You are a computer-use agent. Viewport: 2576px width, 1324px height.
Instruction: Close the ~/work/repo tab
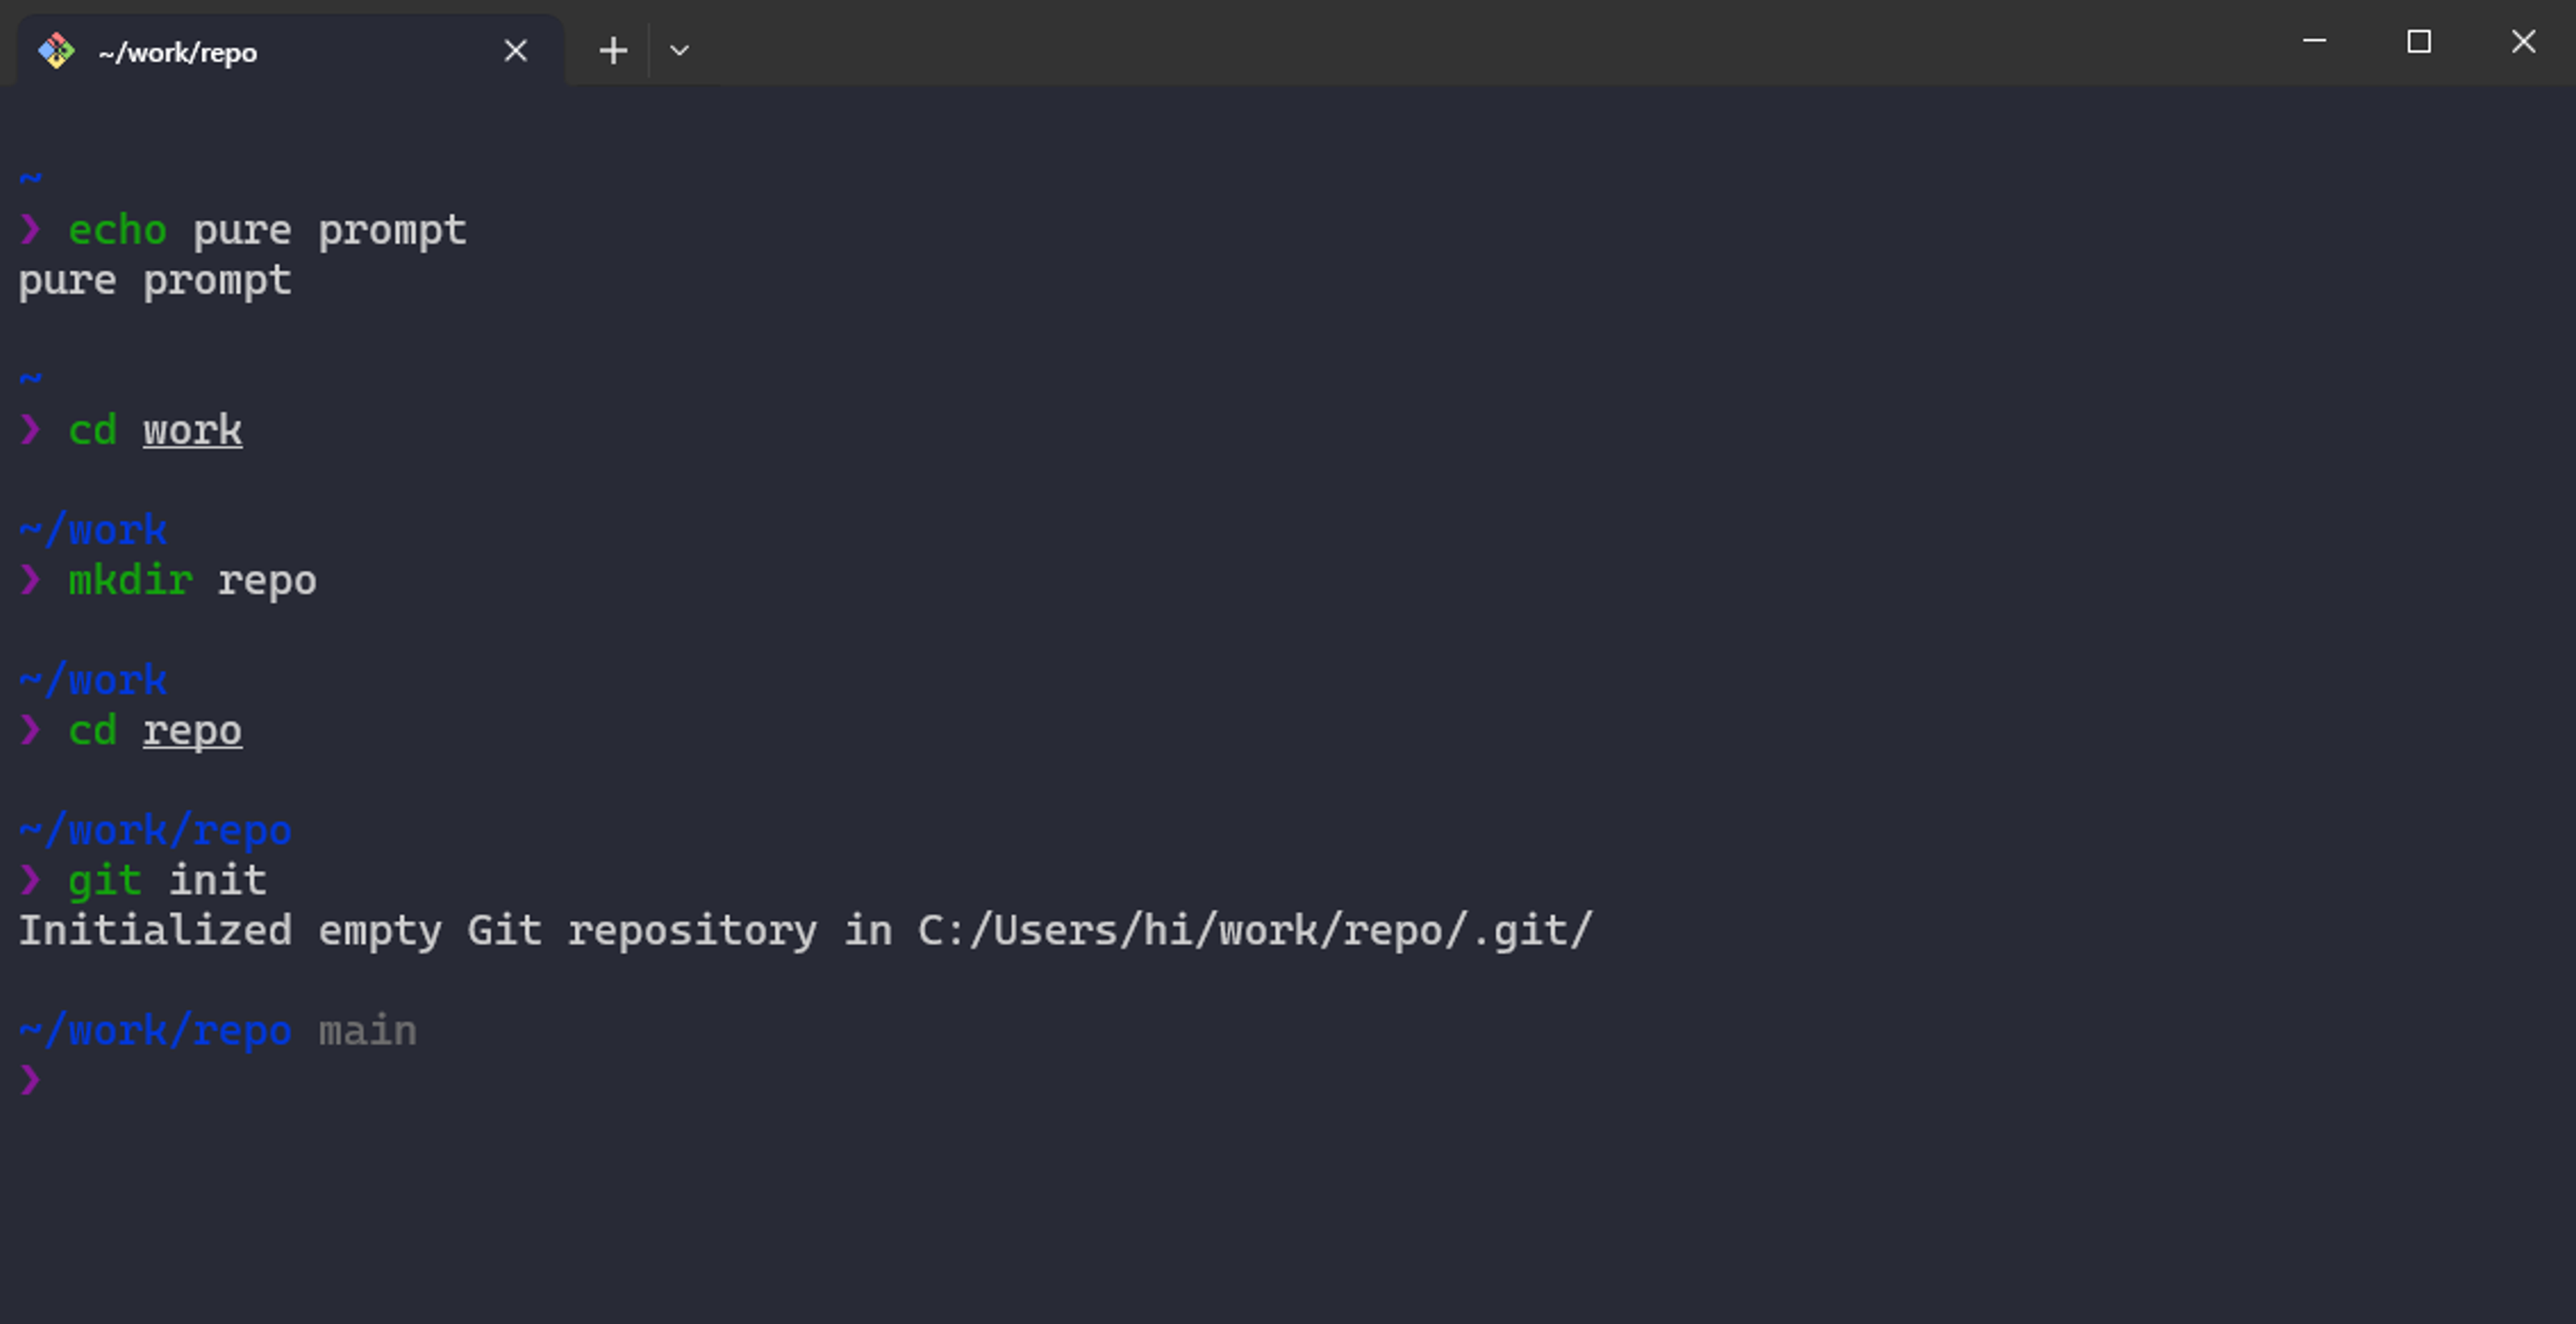[516, 50]
